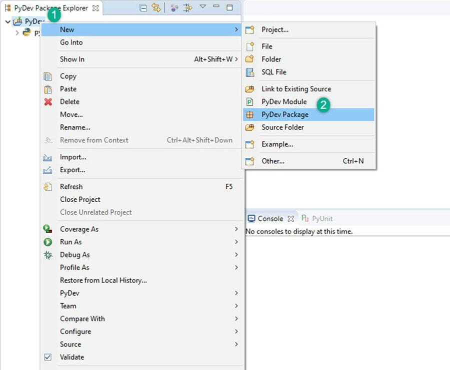Toggle the Link with Editor icon
The image size is (450, 370).
156,8
